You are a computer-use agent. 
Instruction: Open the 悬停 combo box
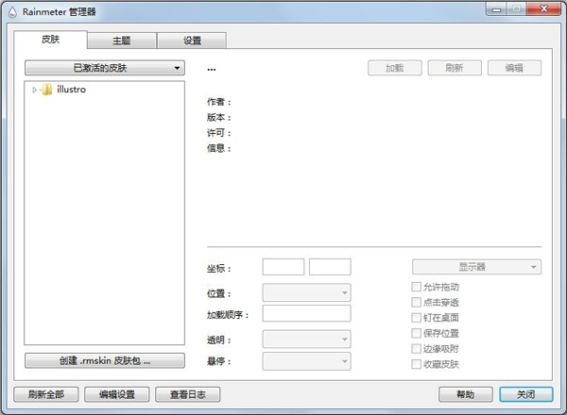pos(306,360)
